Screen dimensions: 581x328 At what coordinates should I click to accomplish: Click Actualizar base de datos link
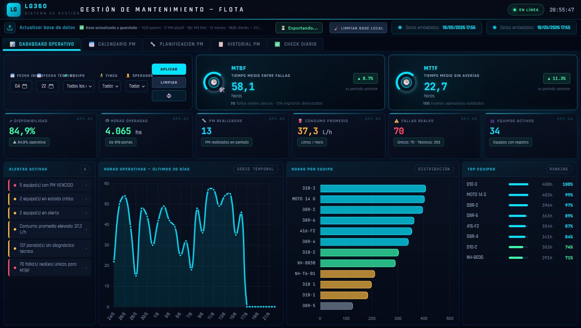(47, 28)
